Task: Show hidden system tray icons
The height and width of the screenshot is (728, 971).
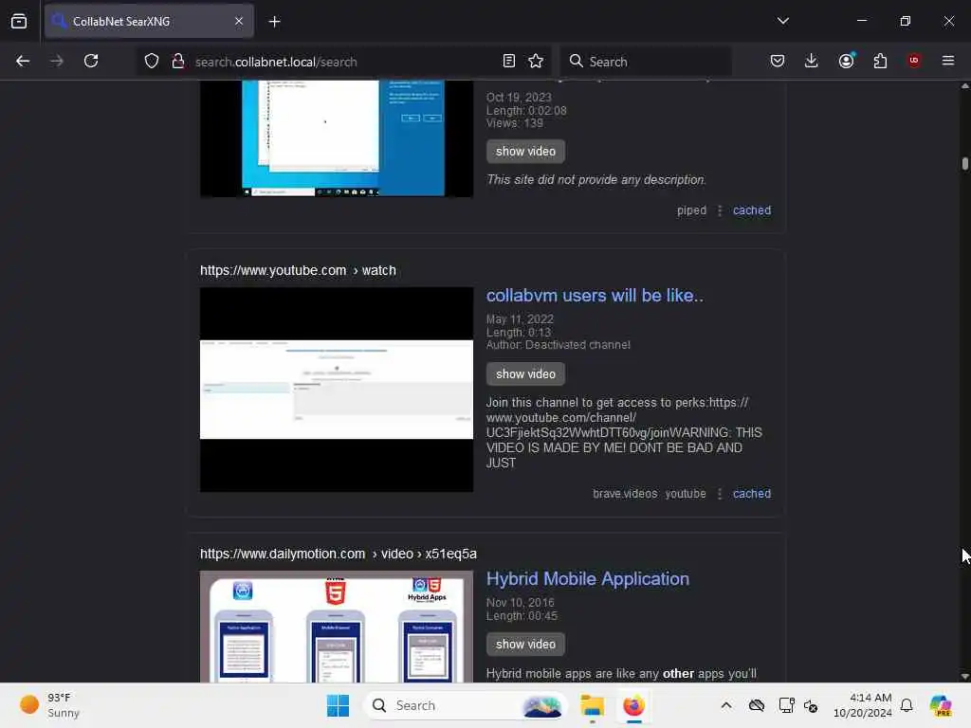Action: (726, 705)
